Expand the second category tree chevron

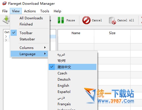click(x=6, y=40)
